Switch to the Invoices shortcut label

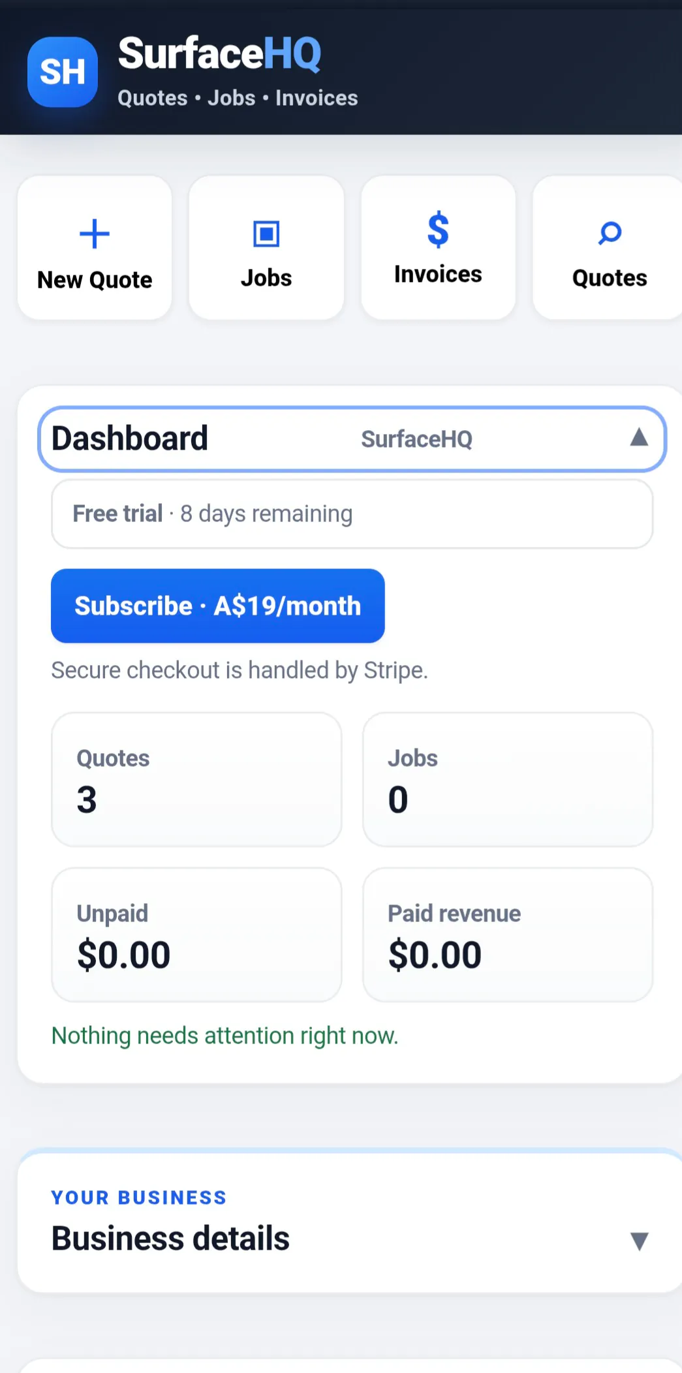click(438, 274)
